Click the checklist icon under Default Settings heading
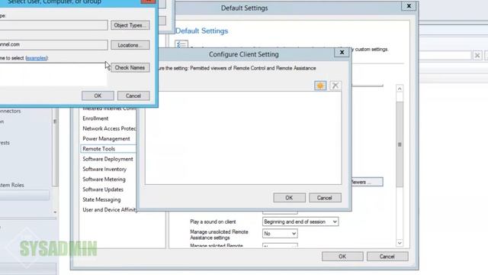The height and width of the screenshot is (275, 488). pos(181,44)
